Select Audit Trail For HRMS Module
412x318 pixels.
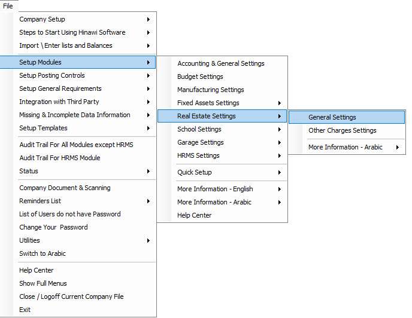coord(78,158)
